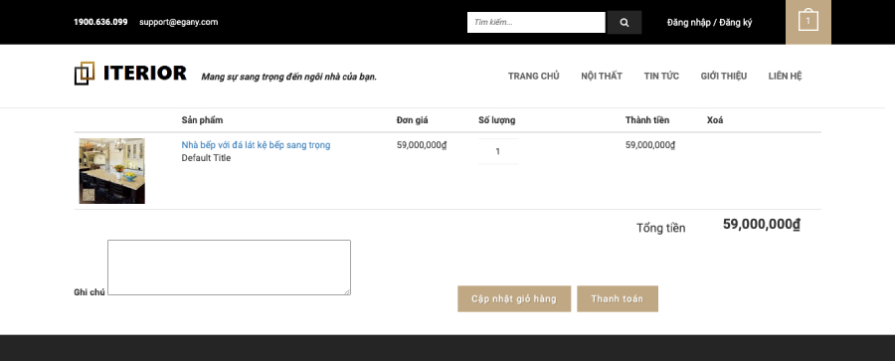The height and width of the screenshot is (361, 895).
Task: Click the Thành tiền column header
Action: [647, 120]
